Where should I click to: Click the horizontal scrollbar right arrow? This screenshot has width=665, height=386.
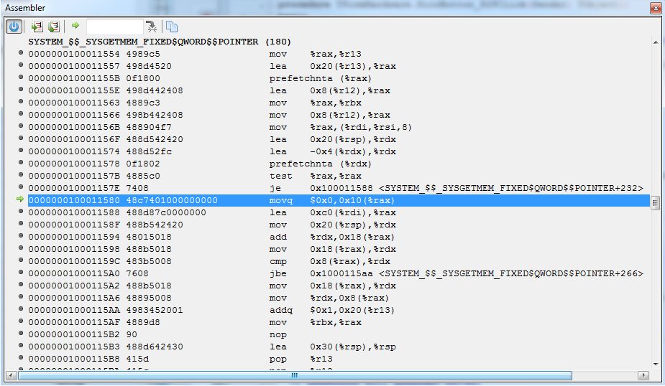point(643,375)
